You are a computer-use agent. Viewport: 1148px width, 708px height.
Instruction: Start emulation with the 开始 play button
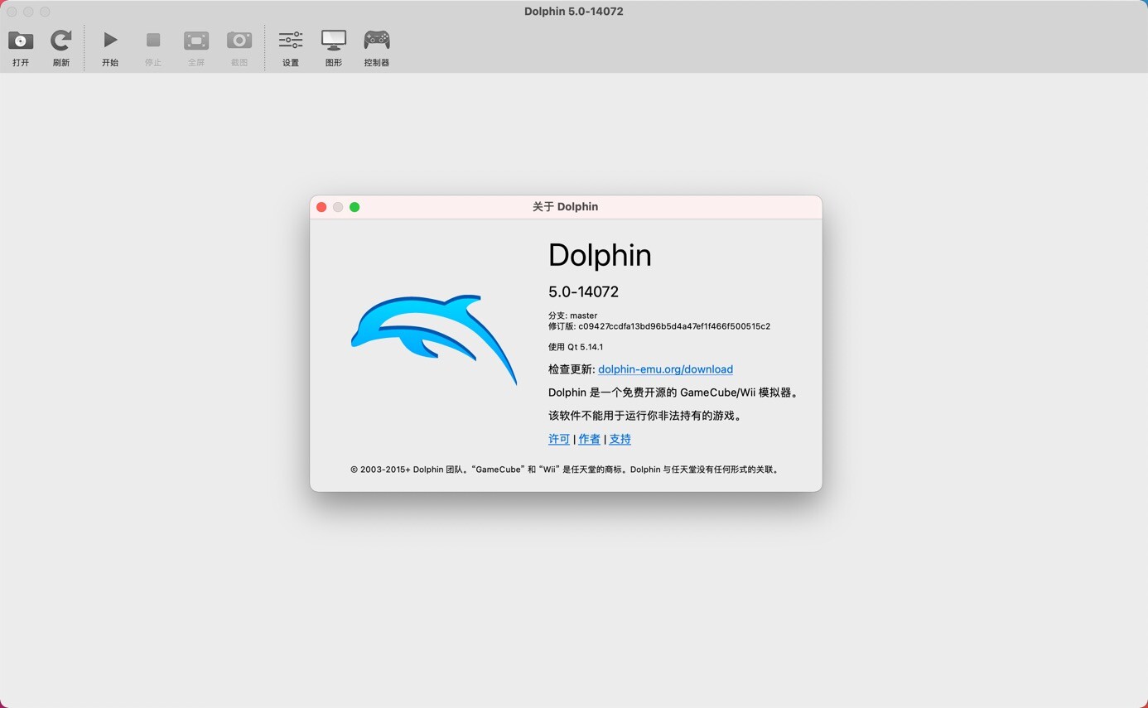110,40
